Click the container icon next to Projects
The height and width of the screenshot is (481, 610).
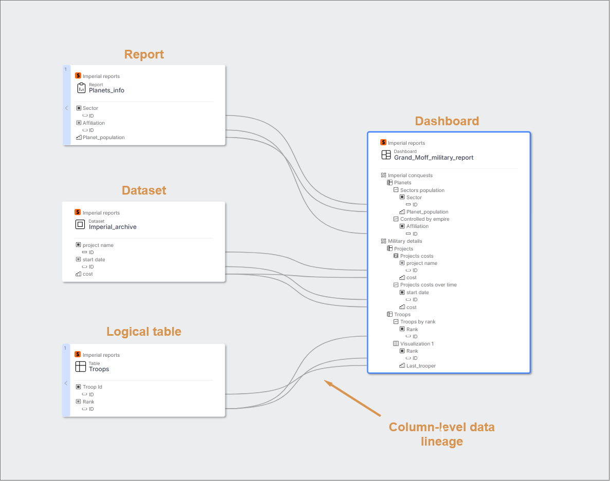coord(390,248)
